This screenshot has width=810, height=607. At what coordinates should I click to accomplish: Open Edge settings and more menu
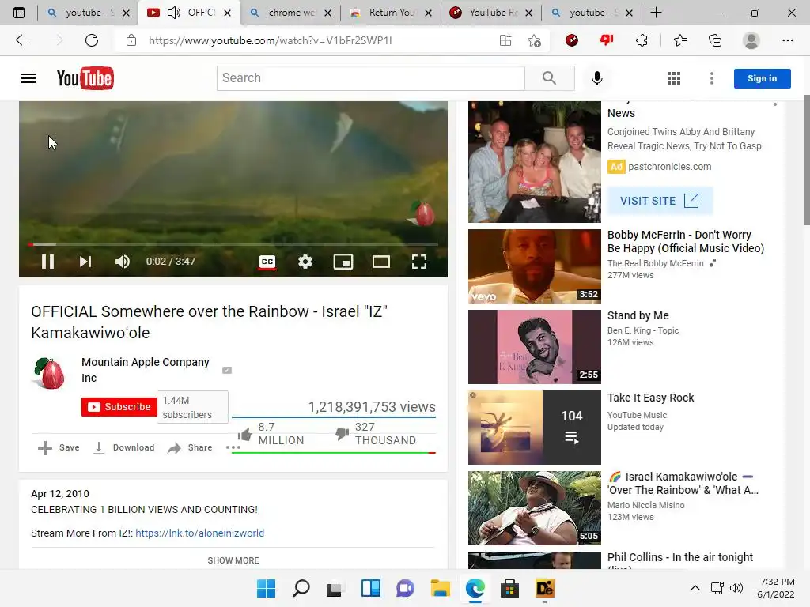click(x=787, y=40)
